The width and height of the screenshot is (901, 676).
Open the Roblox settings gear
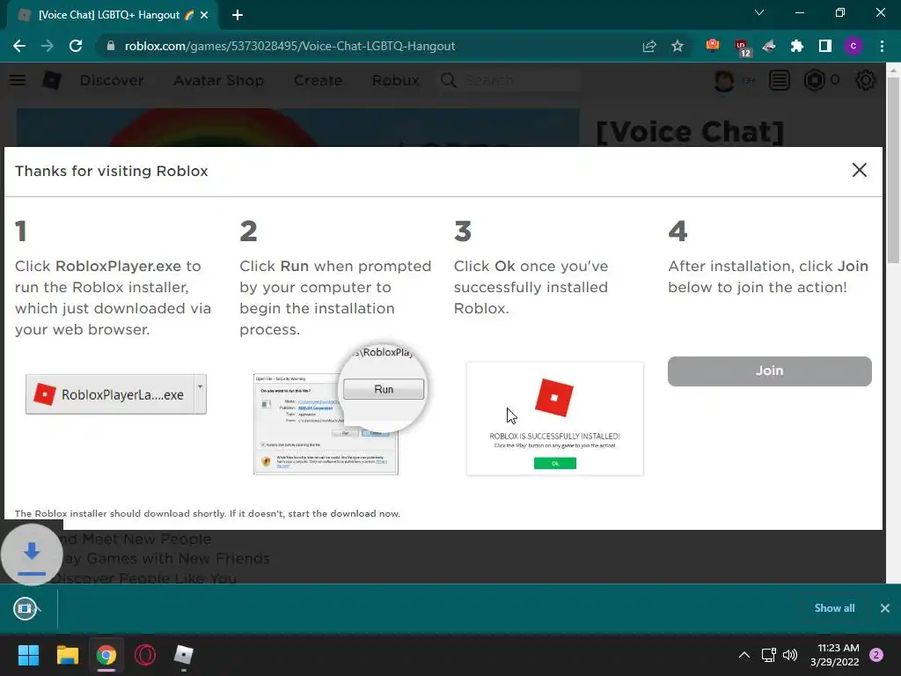point(866,80)
